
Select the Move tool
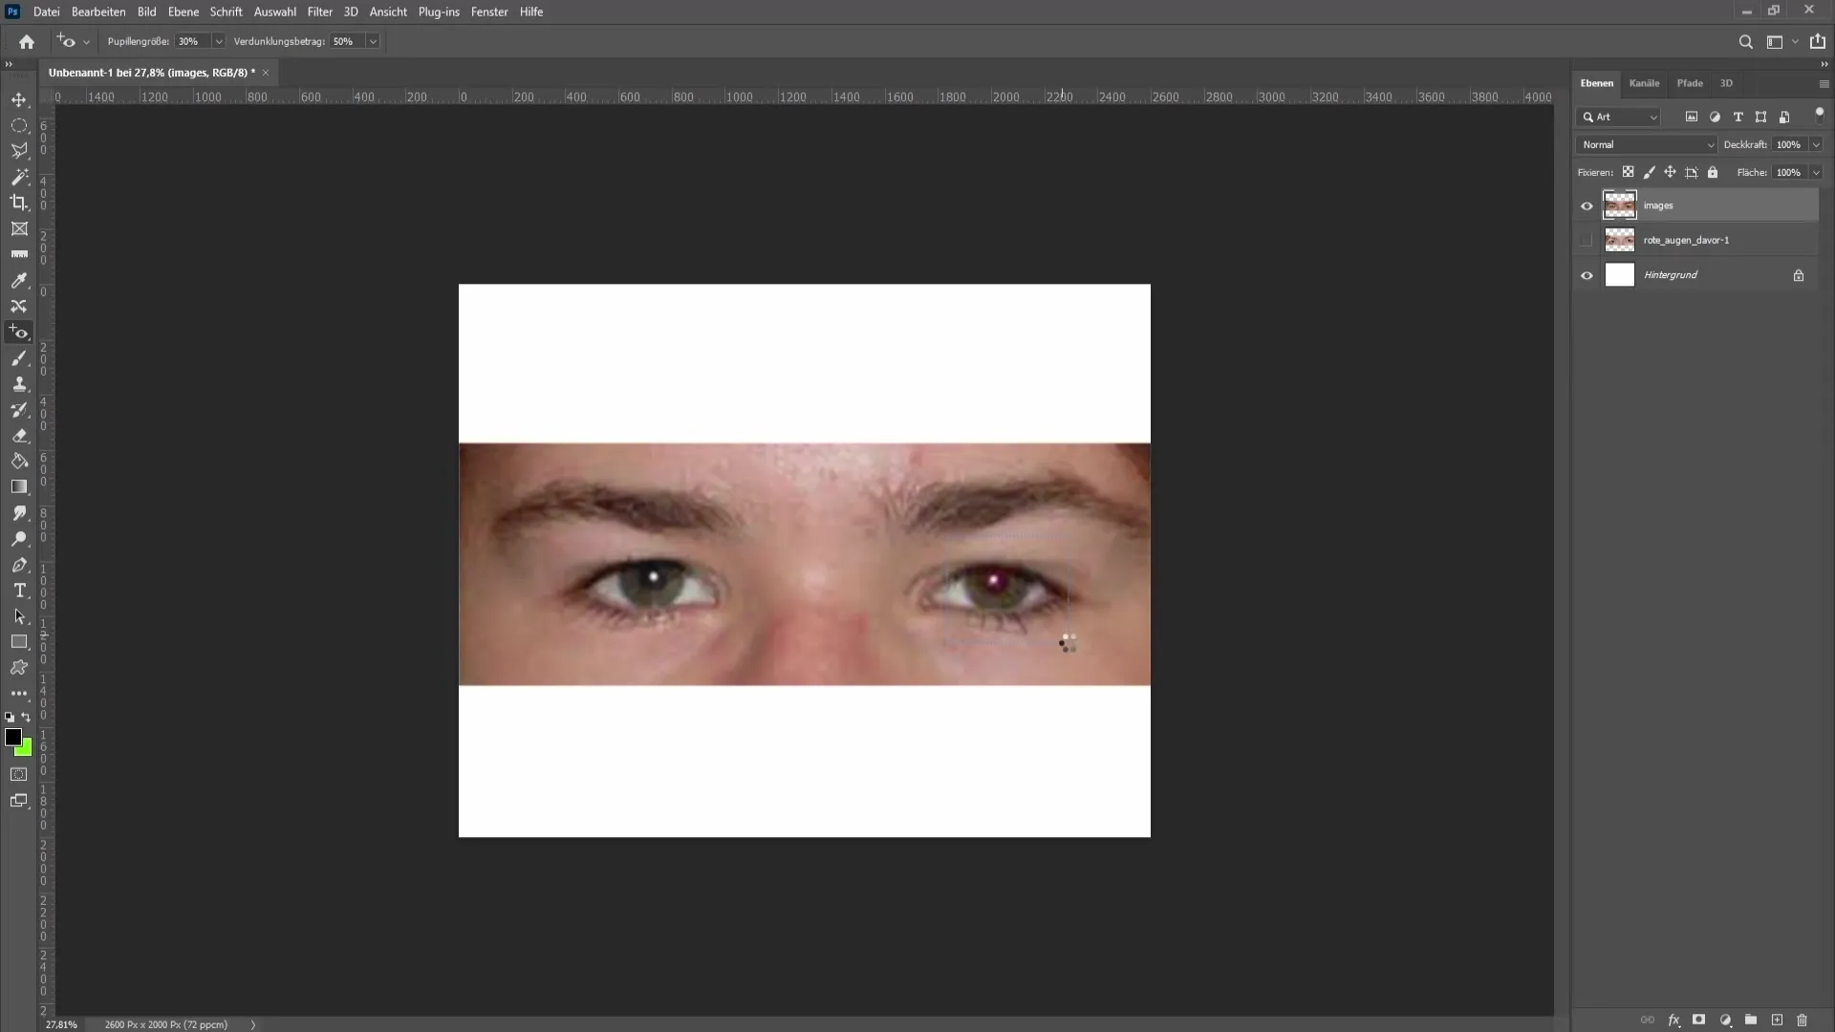coord(19,98)
